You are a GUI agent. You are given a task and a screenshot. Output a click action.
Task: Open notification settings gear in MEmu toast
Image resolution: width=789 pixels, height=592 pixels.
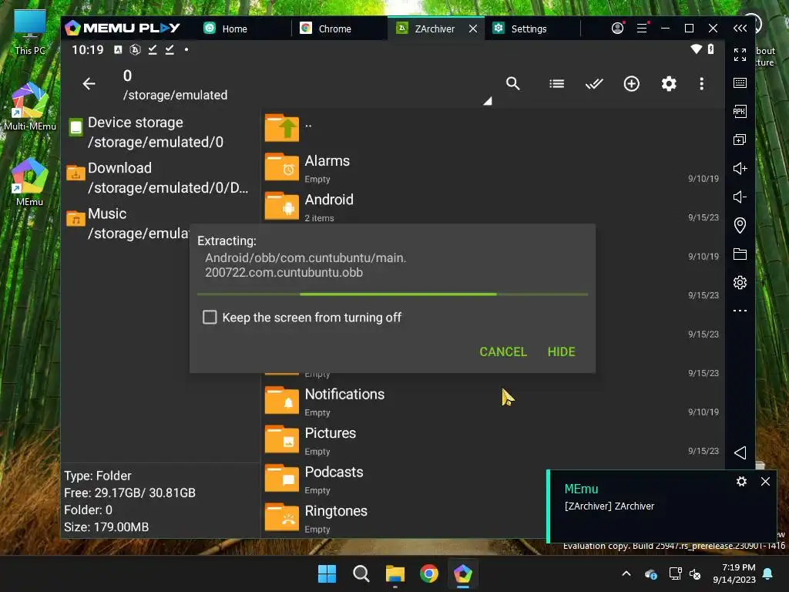tap(741, 481)
